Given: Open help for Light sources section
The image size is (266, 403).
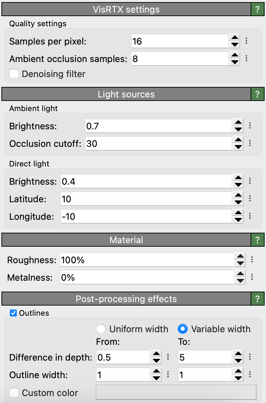Looking at the screenshot, I should click(258, 94).
